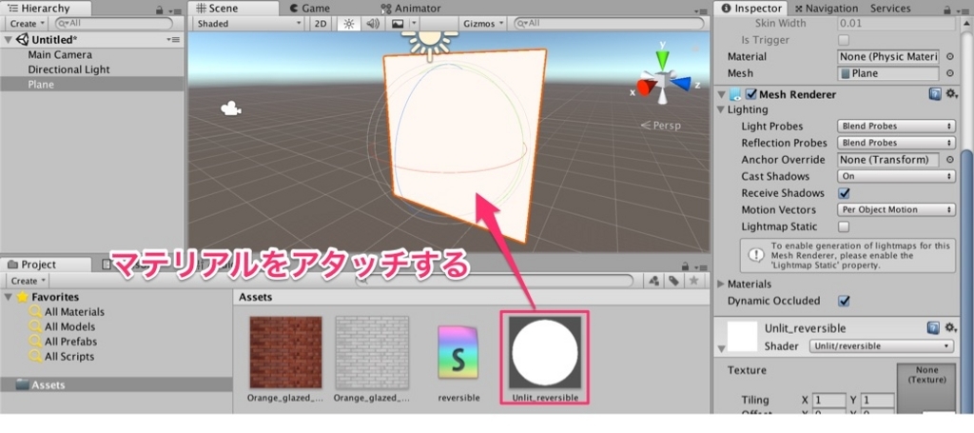Screen dimensions: 974x433
Task: Open Unlit_reversible material gear menu
Action: (x=951, y=327)
